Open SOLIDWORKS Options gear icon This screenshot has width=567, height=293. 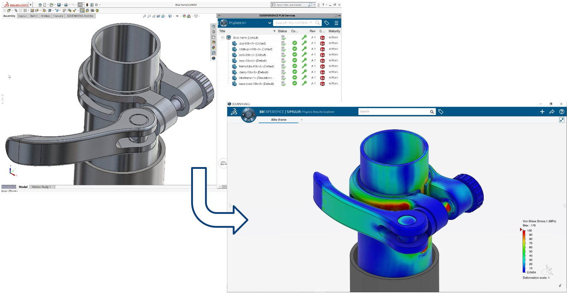(96, 5)
